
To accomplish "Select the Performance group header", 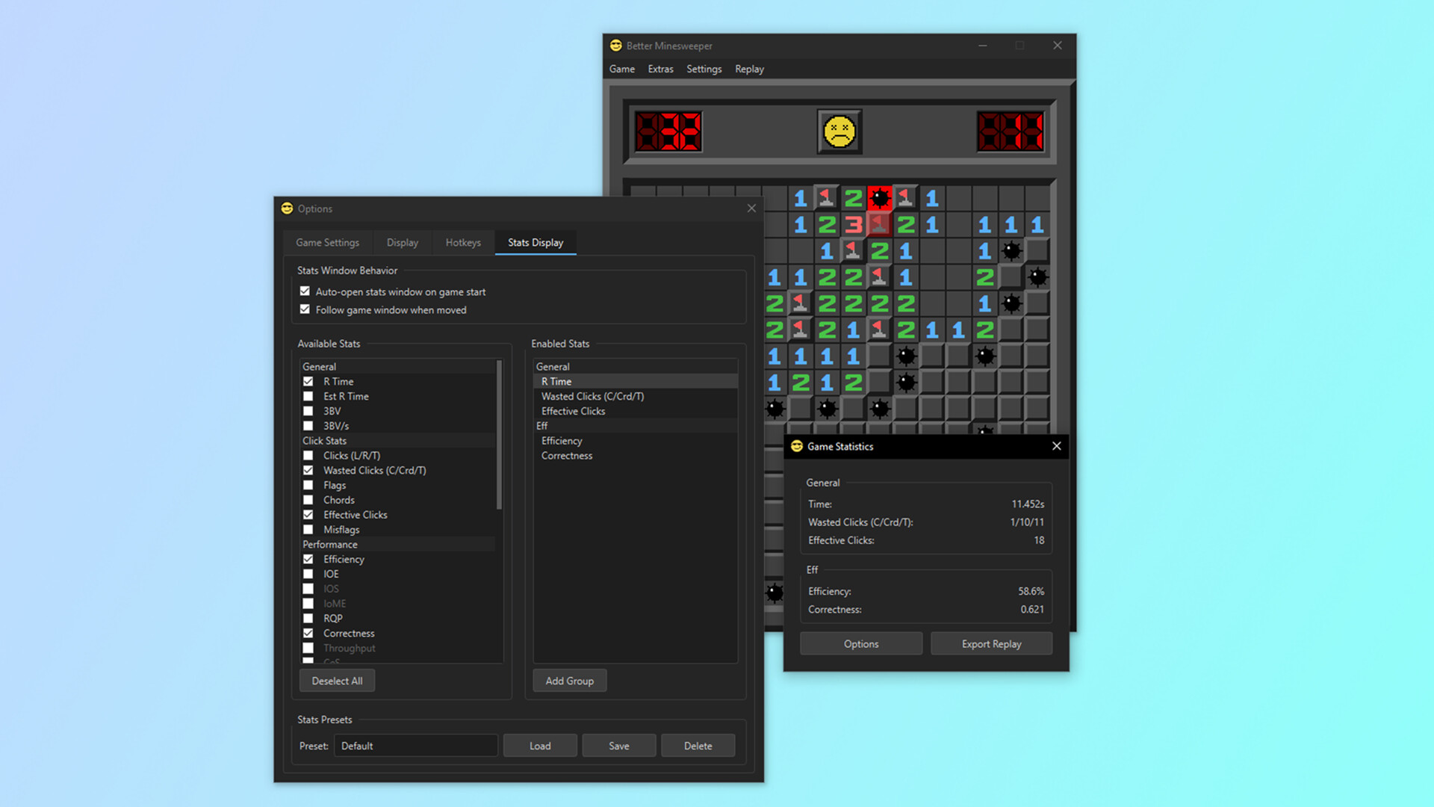I will pos(329,544).
